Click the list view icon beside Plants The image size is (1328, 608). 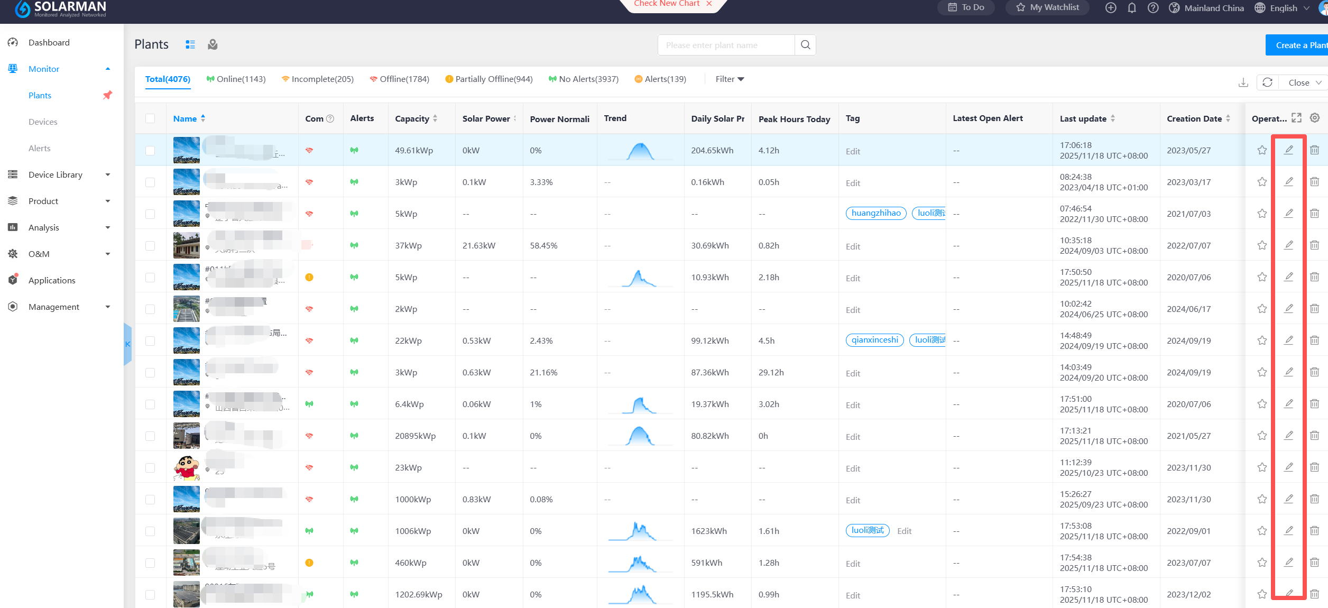[x=190, y=45]
